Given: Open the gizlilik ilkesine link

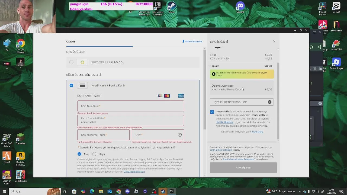Looking at the screenshot, I should click(x=224, y=122).
